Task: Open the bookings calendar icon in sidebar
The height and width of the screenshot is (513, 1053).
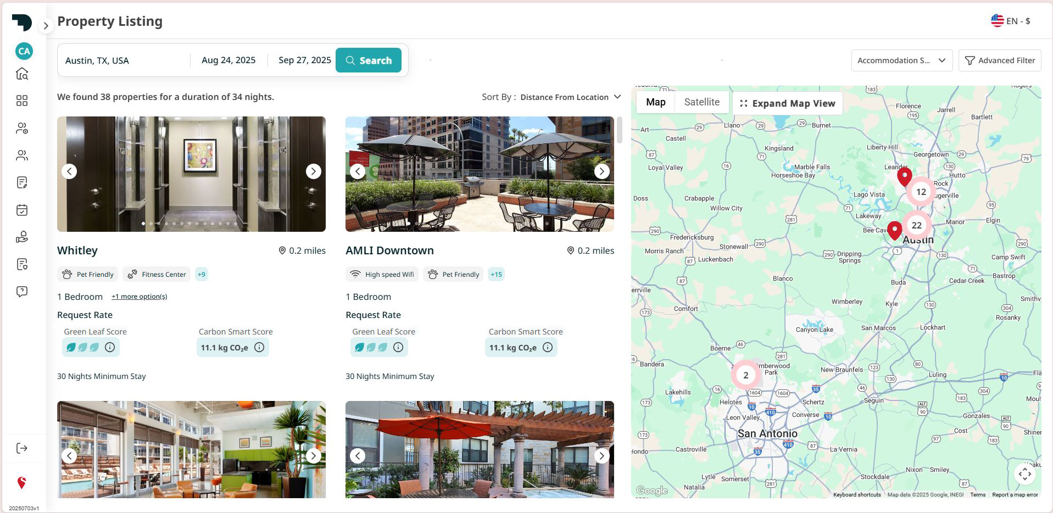Action: (22, 210)
